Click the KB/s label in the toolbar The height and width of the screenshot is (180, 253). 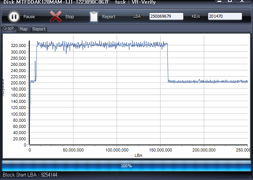(196, 17)
